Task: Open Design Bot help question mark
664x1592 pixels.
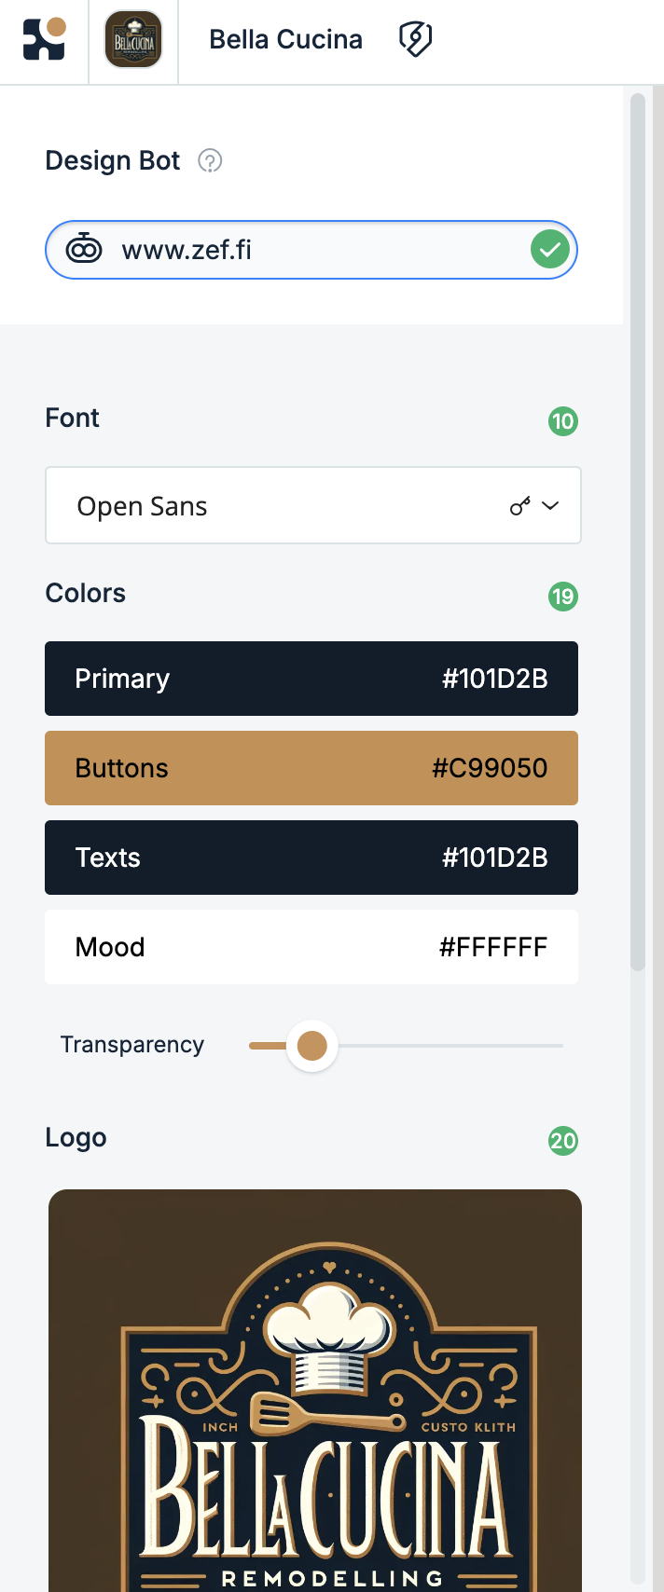Action: coord(210,161)
